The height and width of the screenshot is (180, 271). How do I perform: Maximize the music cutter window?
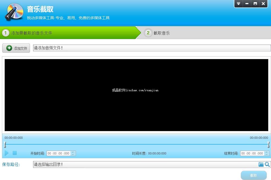(255, 4)
